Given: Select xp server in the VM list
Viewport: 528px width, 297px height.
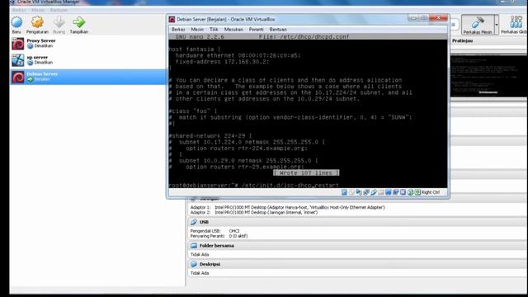Looking at the screenshot, I should click(88, 60).
